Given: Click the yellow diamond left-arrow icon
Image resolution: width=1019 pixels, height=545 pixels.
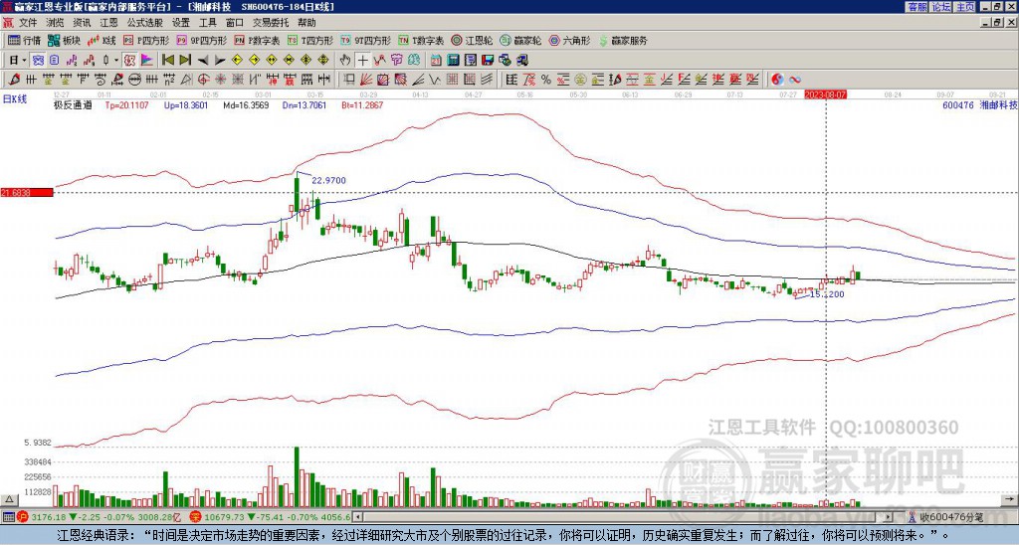Looking at the screenshot, I should [237, 61].
